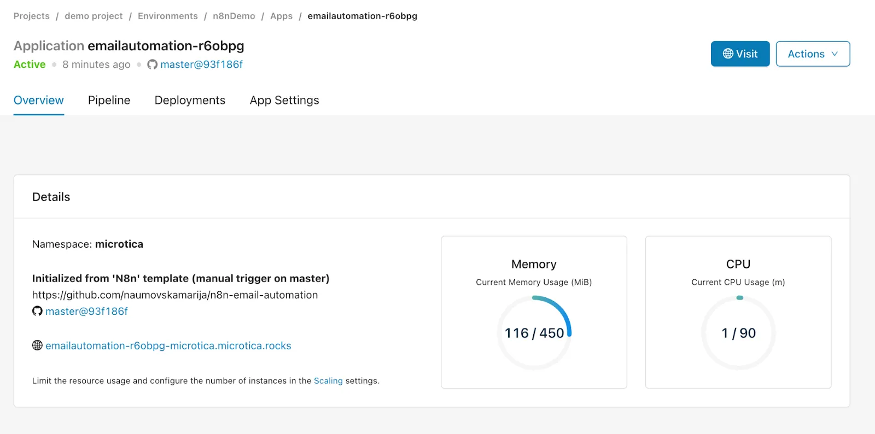
Task: Go to Environments in the breadcrumb
Action: 168,16
